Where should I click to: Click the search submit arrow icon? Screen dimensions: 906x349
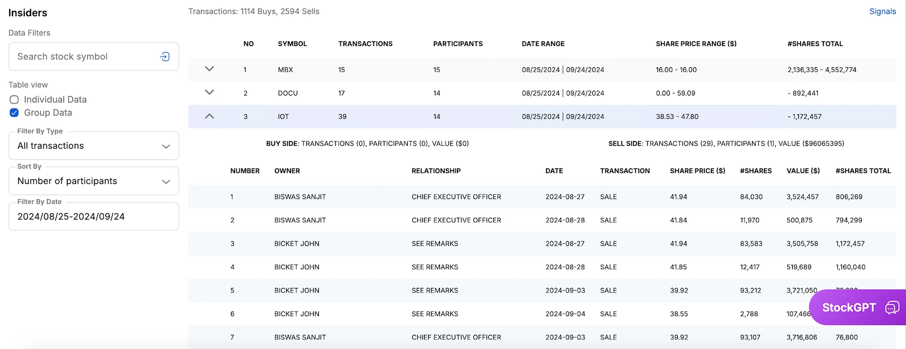(165, 57)
